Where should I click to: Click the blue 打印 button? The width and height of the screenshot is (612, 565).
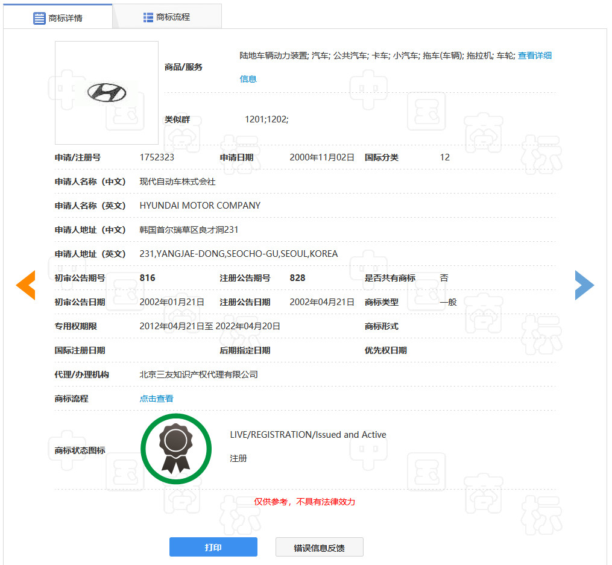click(213, 547)
